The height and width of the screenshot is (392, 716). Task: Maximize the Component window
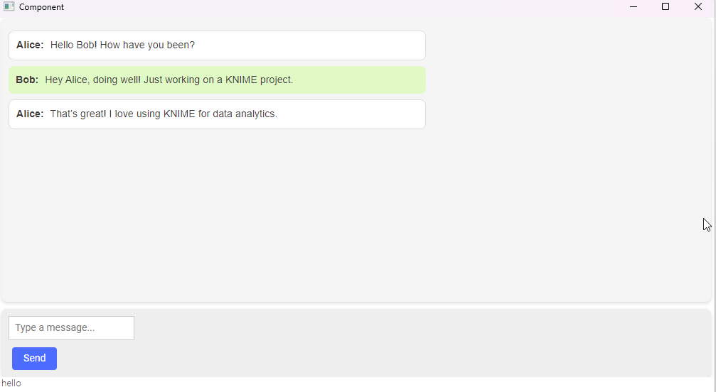coord(666,7)
